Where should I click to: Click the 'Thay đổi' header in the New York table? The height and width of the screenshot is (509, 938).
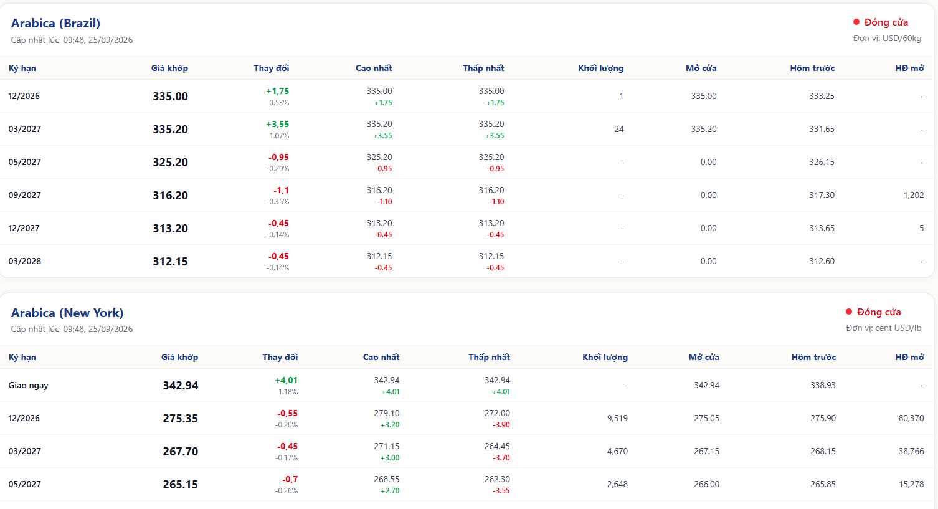coord(280,357)
